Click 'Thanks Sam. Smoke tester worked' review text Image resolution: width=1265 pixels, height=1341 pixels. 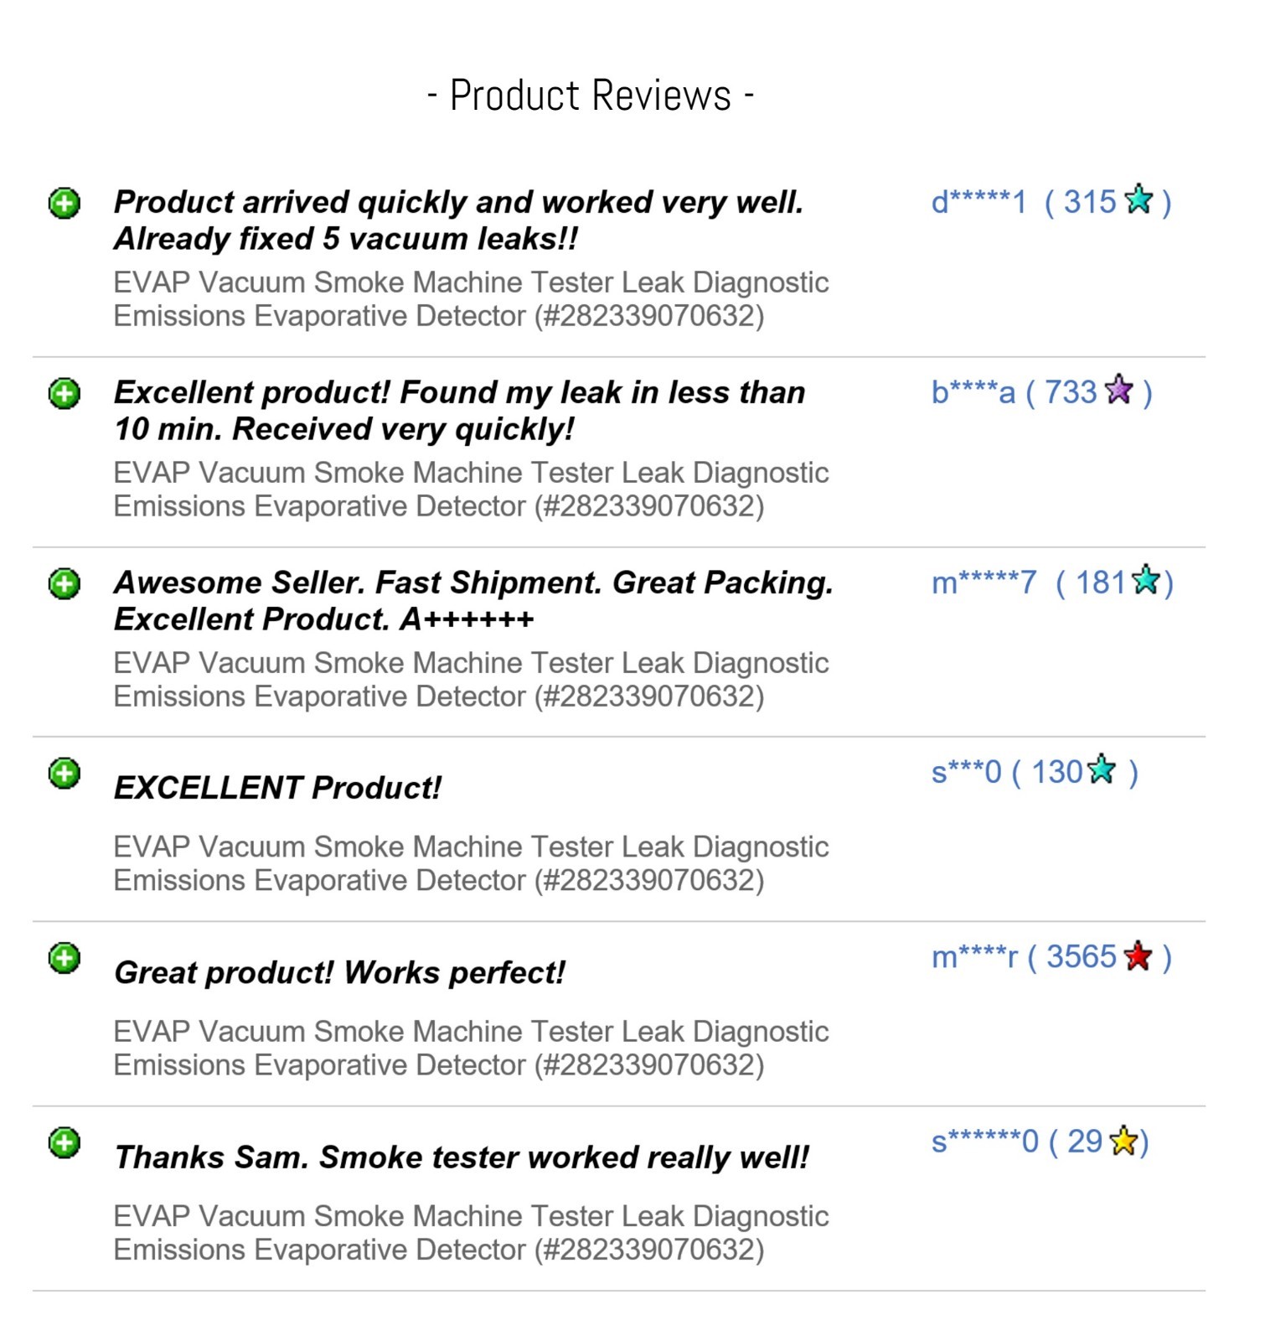tap(462, 1157)
